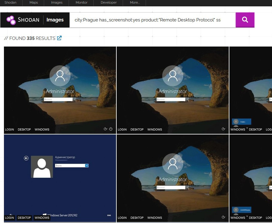Click the magenta search magnifier button
This screenshot has width=272, height=223.
coord(245,20)
